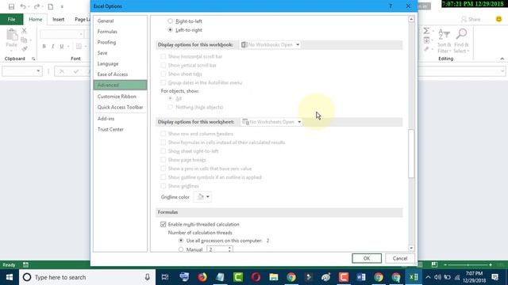Click the zoom slider in status bar

click(468, 264)
